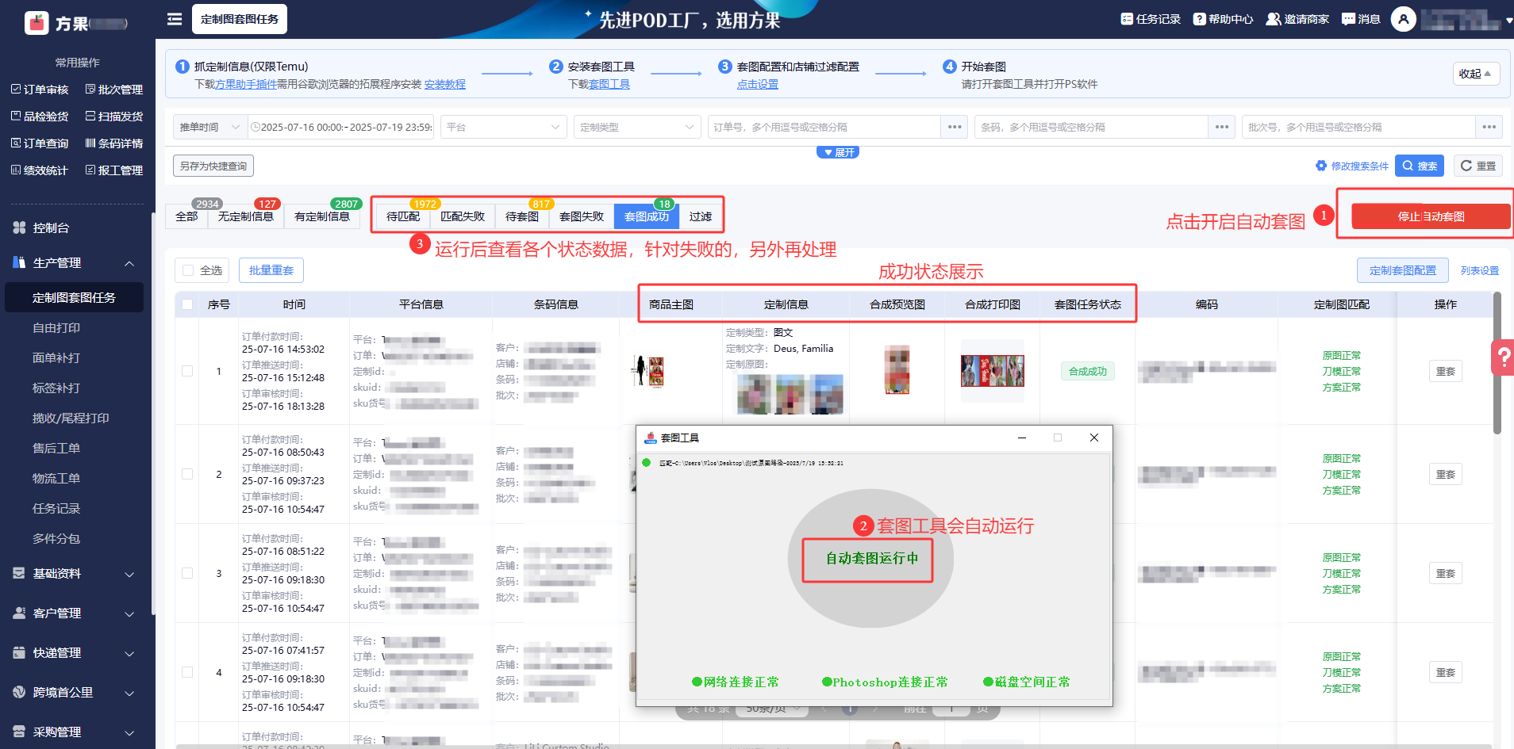Expand the 快递管理 sidebar section

[x=77, y=653]
